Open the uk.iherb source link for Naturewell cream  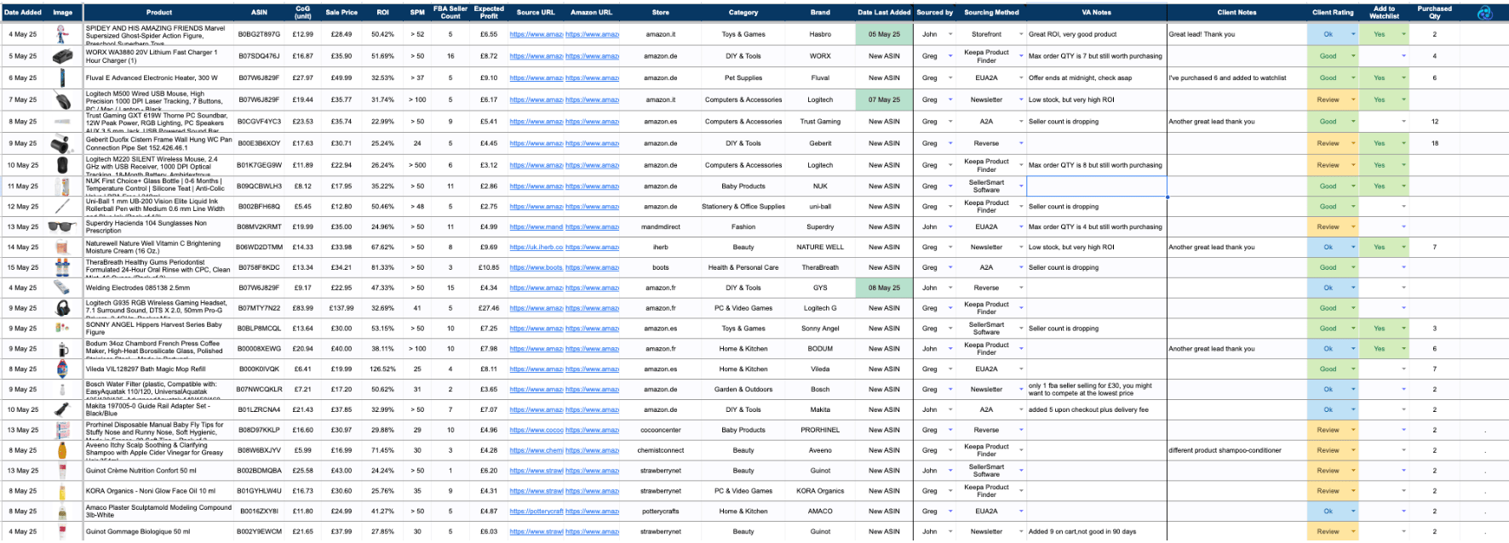536,248
